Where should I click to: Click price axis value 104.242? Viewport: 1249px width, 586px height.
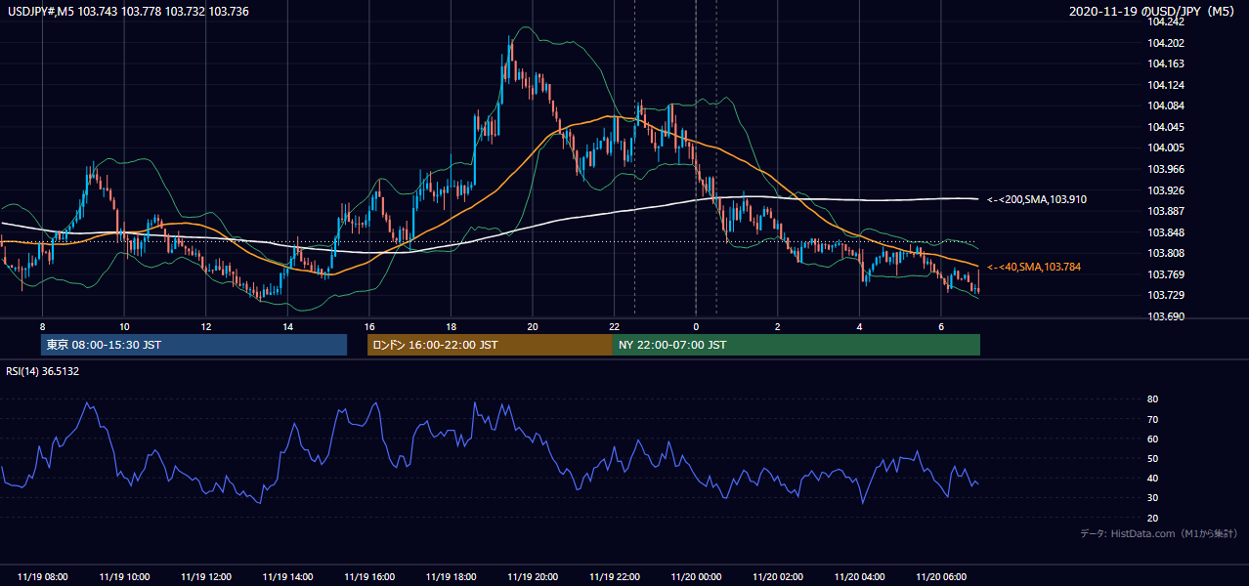pyautogui.click(x=1166, y=21)
